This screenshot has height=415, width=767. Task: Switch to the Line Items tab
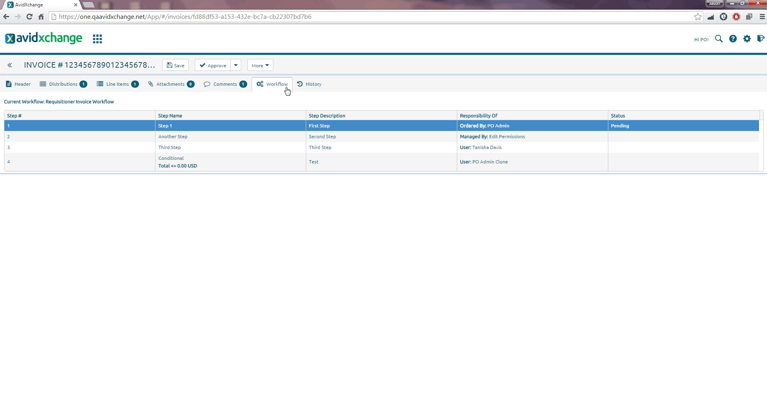click(x=118, y=84)
